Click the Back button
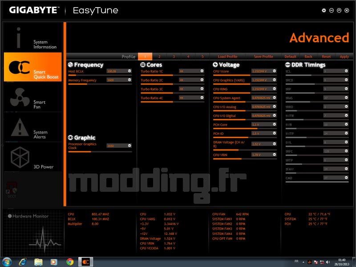This screenshot has height=267, width=356. point(308,57)
